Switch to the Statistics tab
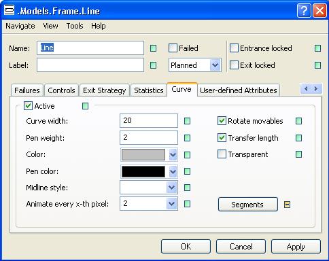This screenshot has height=261, width=329. 149,90
